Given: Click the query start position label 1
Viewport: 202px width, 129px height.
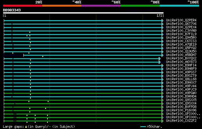Looking at the screenshot, I should click(x=5, y=15).
